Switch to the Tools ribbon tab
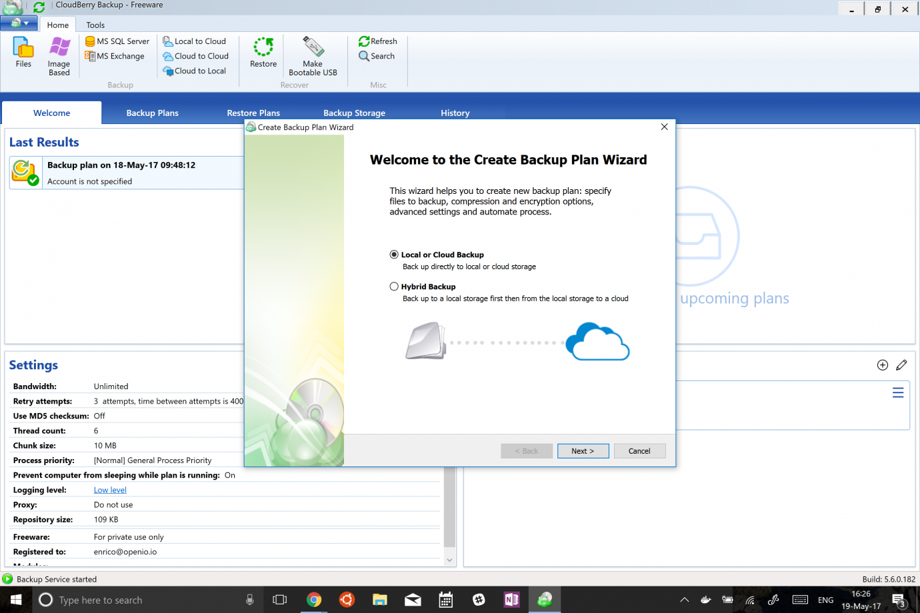This screenshot has height=613, width=920. [95, 25]
